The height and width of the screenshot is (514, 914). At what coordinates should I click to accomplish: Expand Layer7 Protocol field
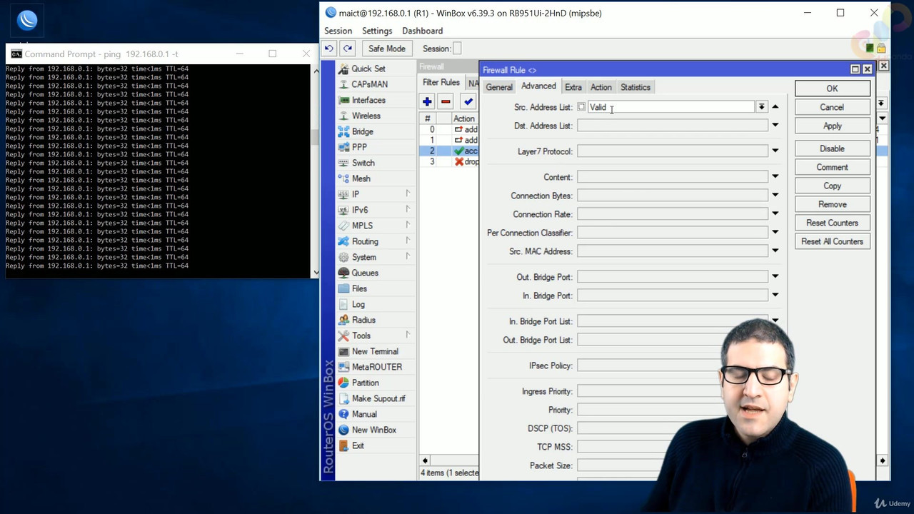(775, 151)
